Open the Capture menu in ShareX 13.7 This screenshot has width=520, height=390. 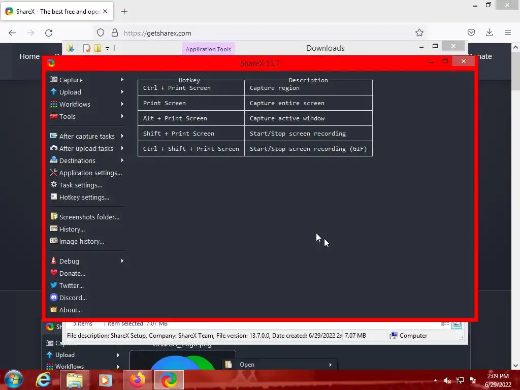[x=87, y=80]
